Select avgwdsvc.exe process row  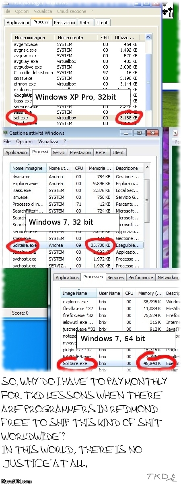(x=78, y=67)
